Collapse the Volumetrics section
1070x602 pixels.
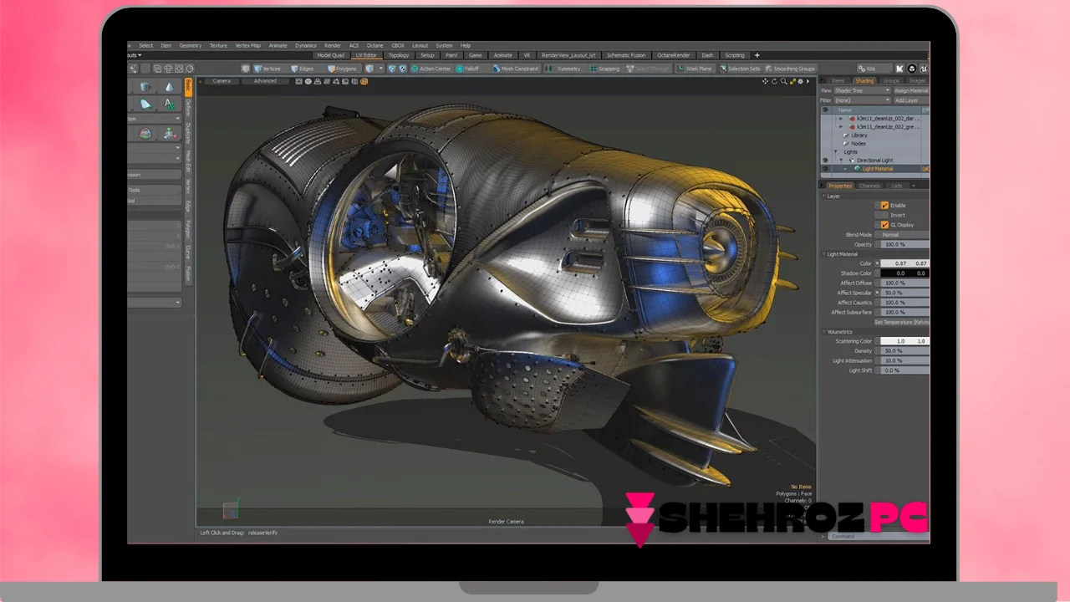coord(823,332)
